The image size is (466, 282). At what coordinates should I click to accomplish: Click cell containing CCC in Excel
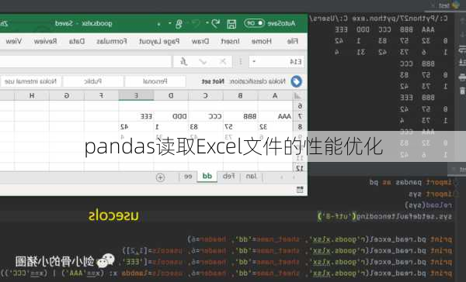(205, 116)
